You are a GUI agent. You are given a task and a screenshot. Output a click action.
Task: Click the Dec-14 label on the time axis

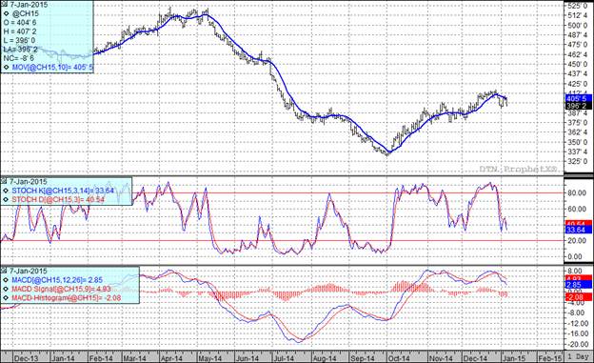coord(475,358)
